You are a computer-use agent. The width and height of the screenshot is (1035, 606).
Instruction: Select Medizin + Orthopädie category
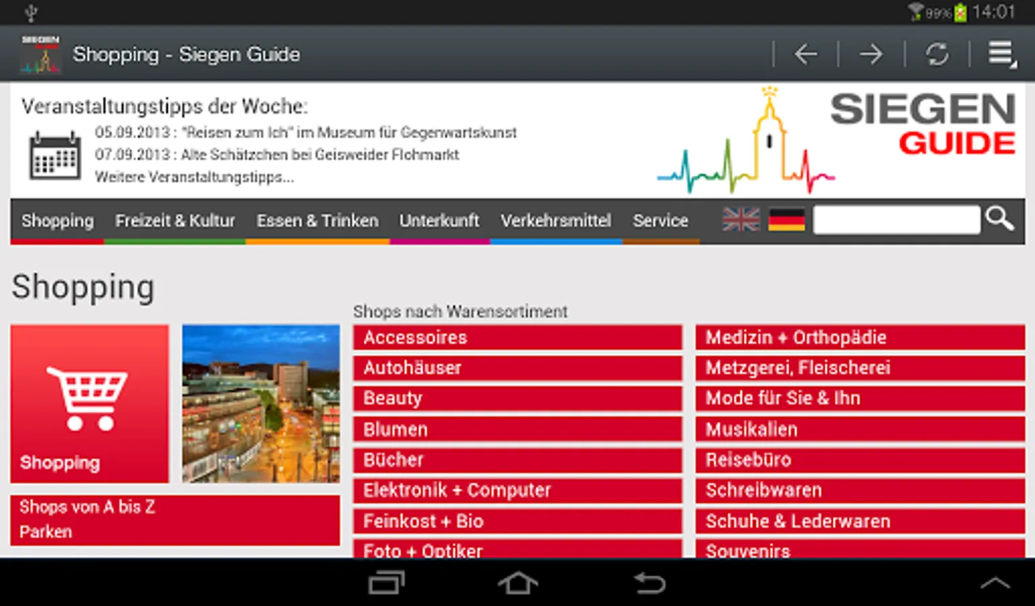[x=860, y=337]
